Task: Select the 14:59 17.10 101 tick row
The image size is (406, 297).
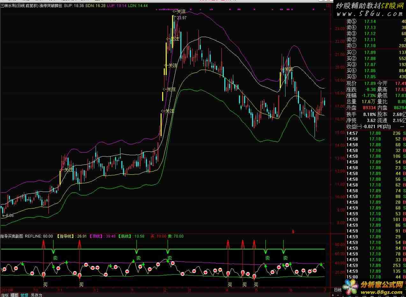Action: (x=376, y=219)
